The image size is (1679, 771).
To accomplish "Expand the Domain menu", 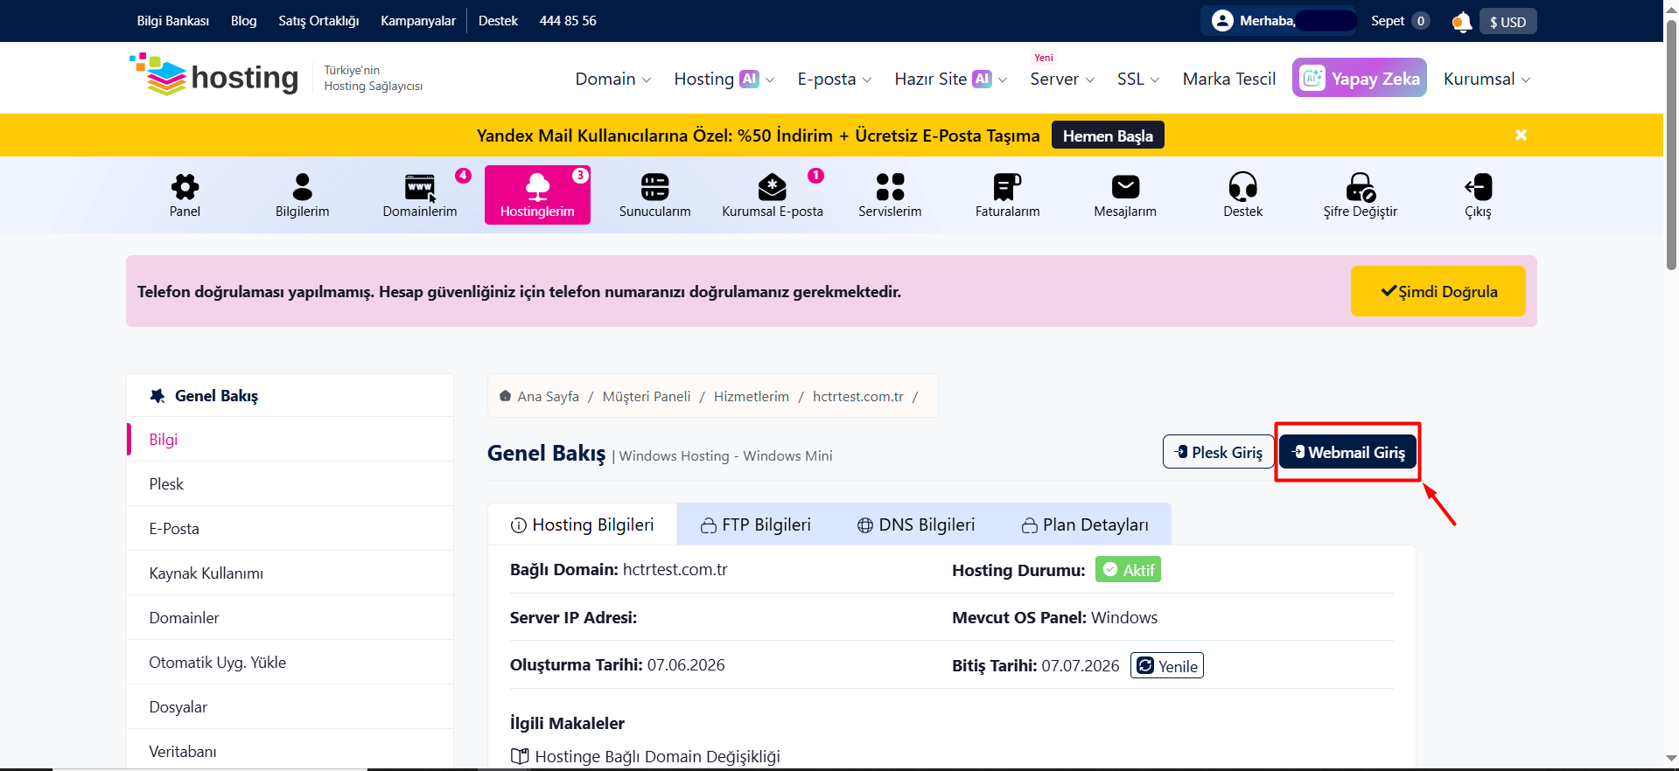I will coord(612,79).
